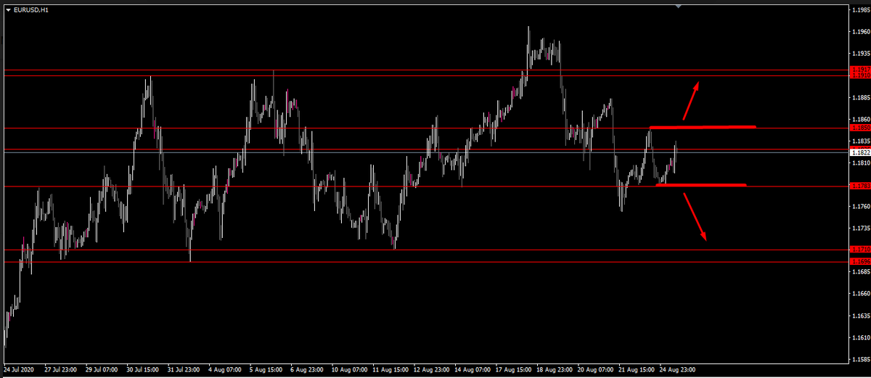Click the 1.1917 red price label
Screen dimensions: 871x378
point(859,70)
